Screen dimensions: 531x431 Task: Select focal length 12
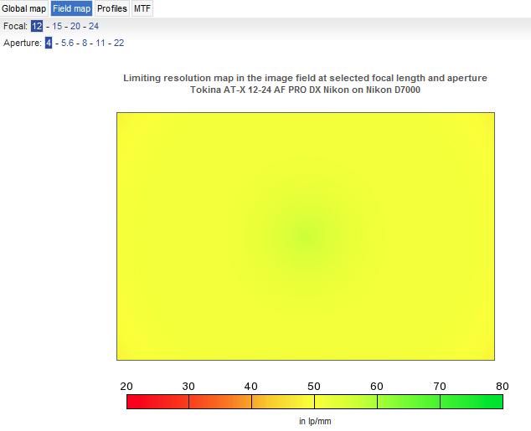coord(37,26)
